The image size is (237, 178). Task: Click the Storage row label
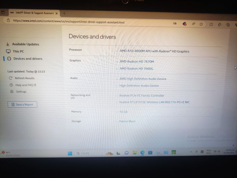[x=76, y=121]
